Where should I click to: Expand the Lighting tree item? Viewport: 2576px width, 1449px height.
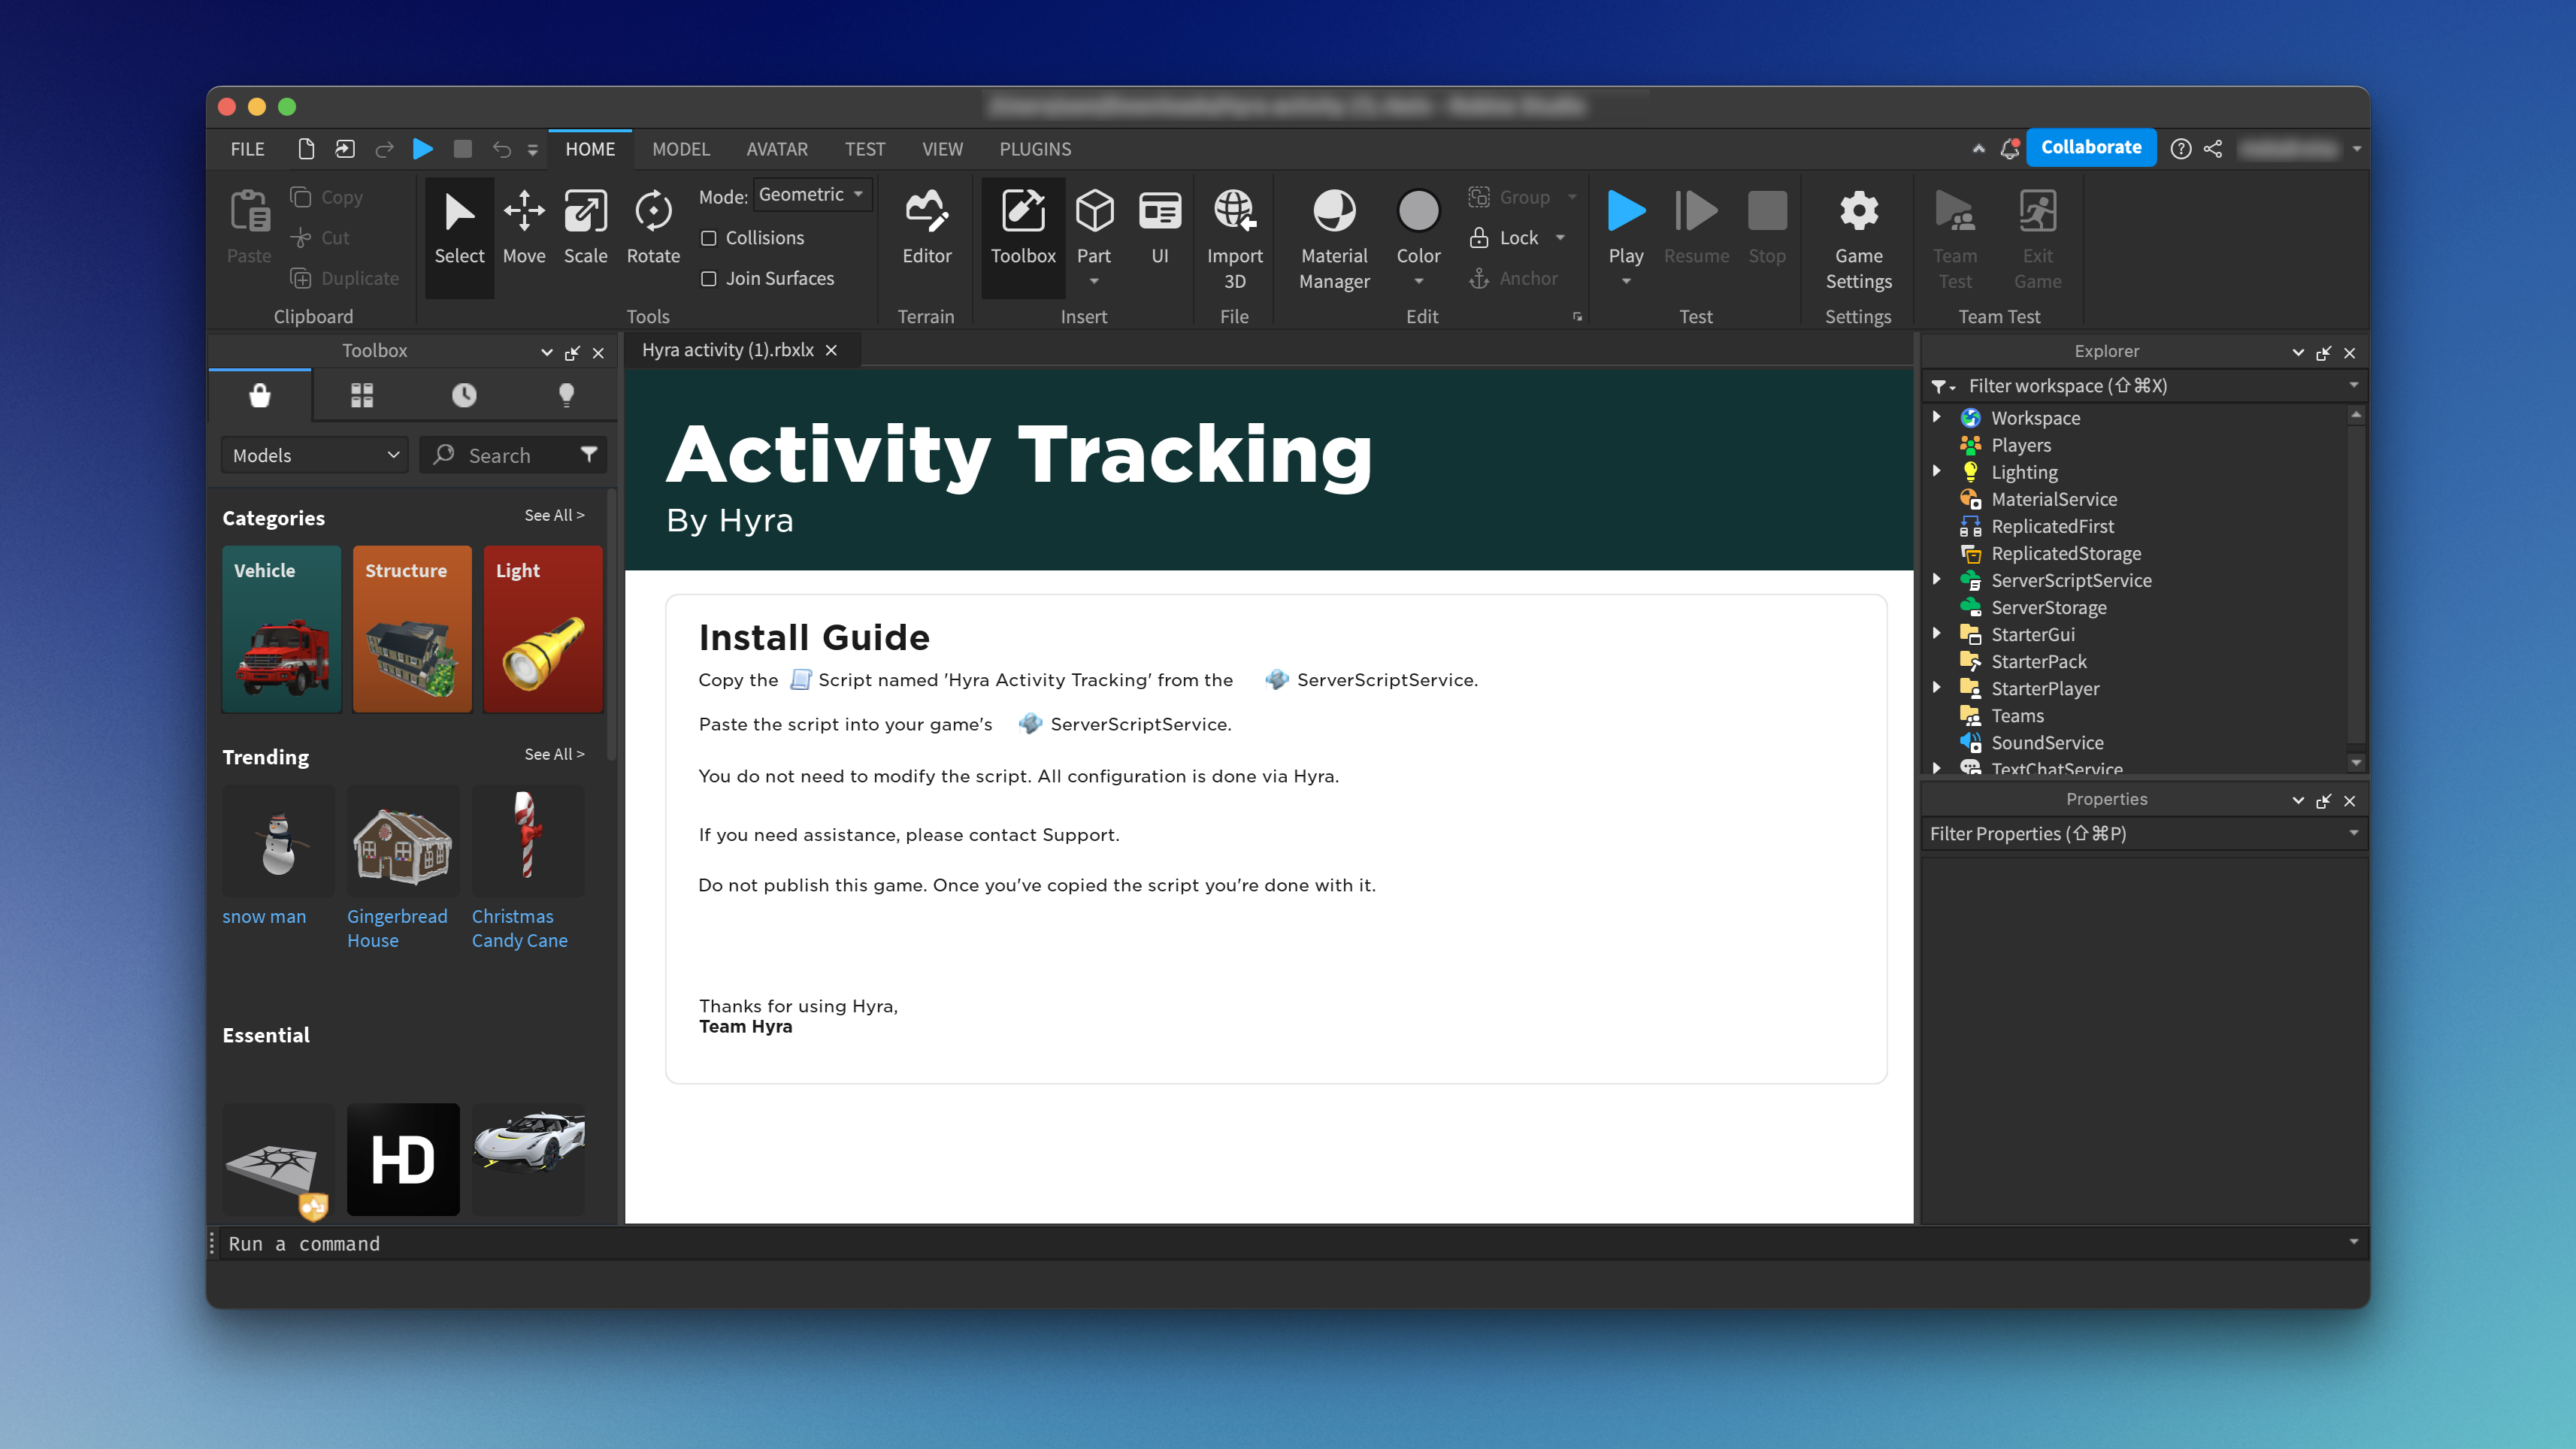coord(1938,471)
